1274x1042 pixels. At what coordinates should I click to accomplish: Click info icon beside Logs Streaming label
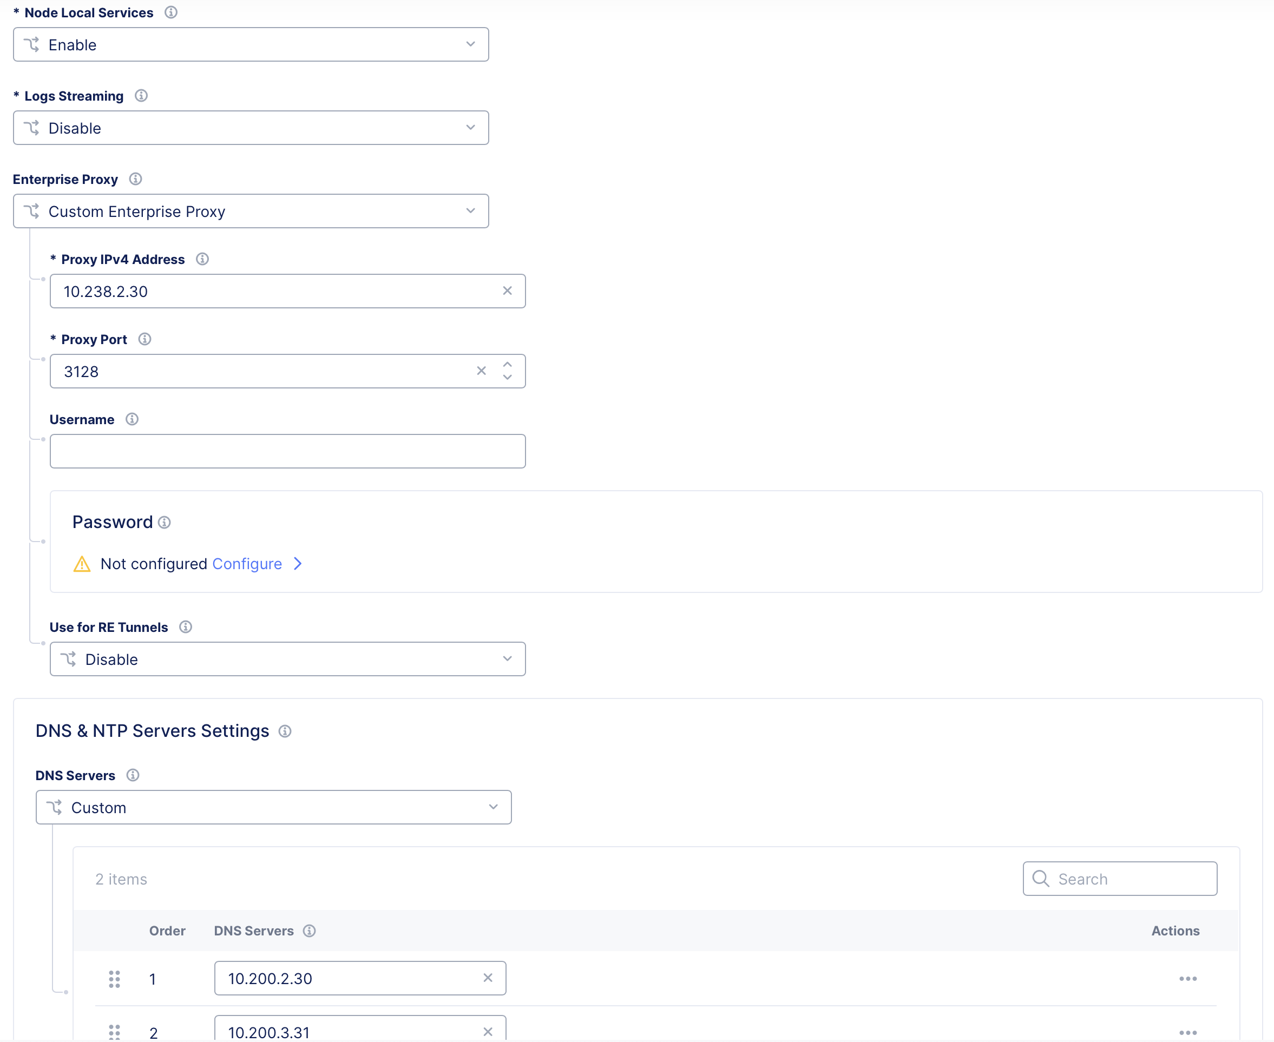point(141,95)
